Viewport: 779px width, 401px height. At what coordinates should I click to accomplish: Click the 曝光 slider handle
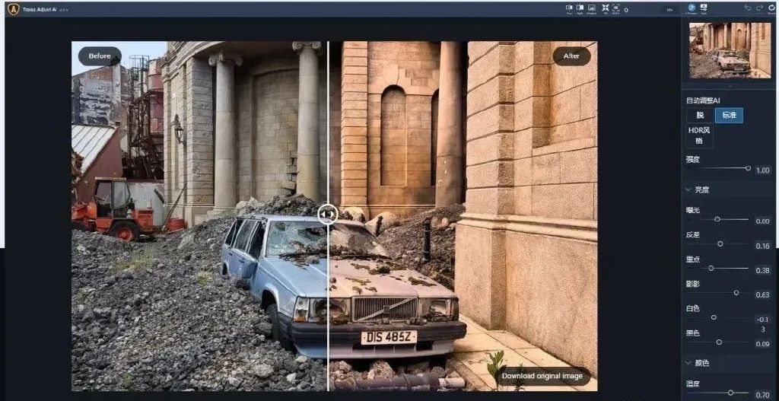717,219
